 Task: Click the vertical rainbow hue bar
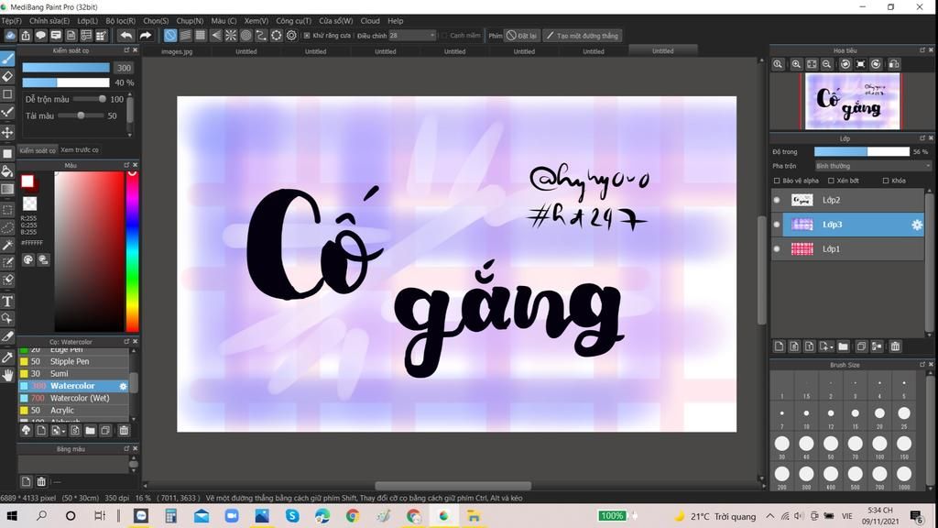coord(132,251)
